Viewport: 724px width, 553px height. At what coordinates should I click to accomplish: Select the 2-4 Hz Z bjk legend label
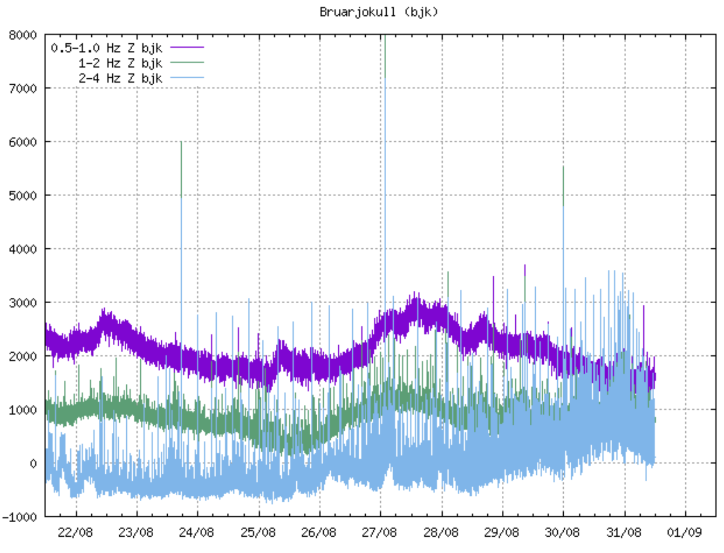coord(120,78)
